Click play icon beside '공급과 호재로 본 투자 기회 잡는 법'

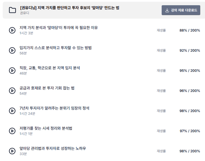click(12, 91)
